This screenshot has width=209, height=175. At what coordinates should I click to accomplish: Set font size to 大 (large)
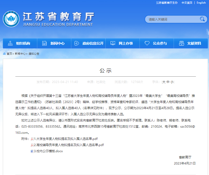[x=164, y=82]
